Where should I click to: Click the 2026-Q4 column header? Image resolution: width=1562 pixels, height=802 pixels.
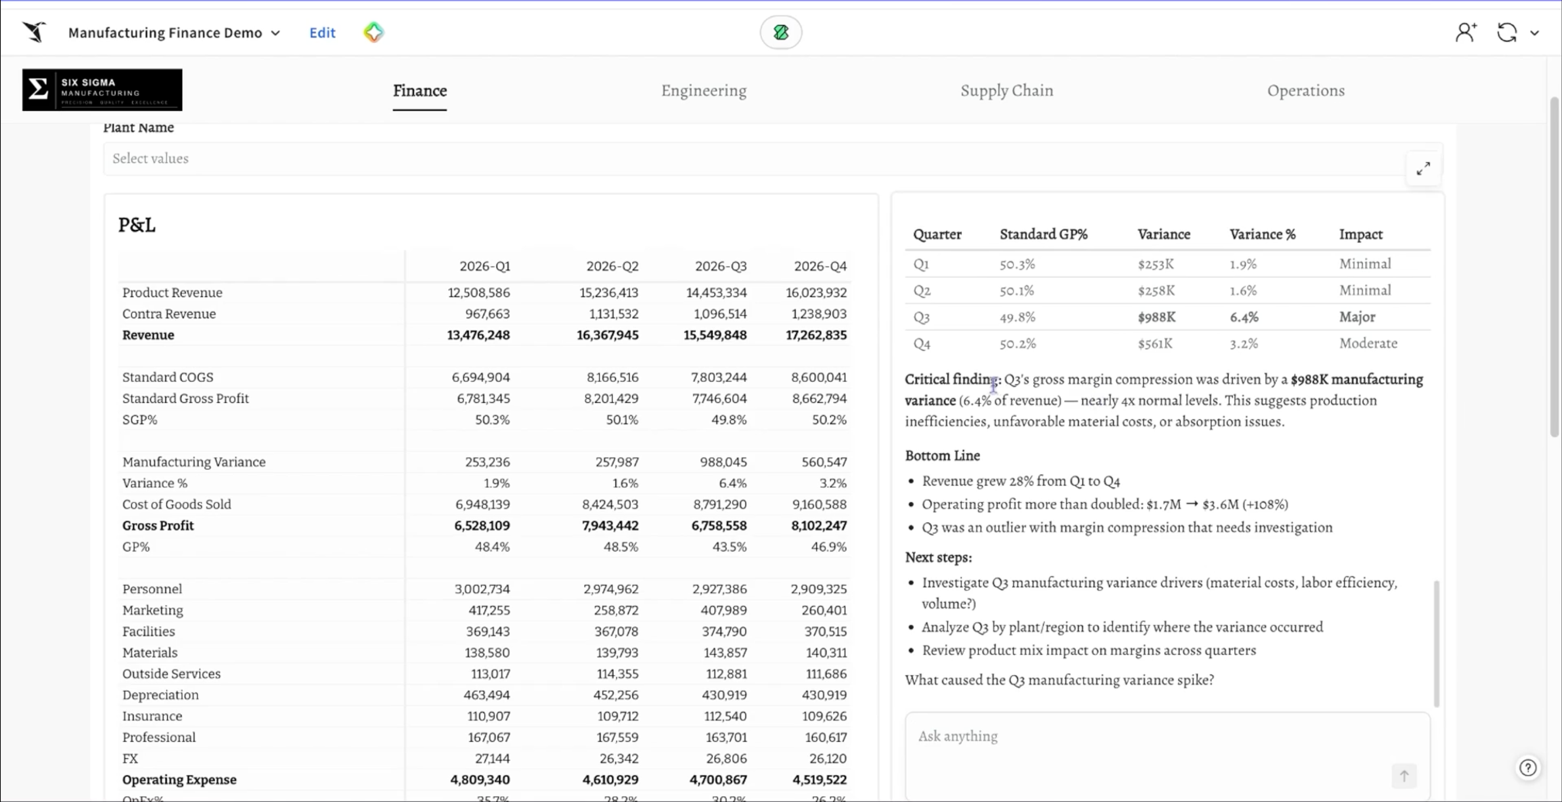820,266
